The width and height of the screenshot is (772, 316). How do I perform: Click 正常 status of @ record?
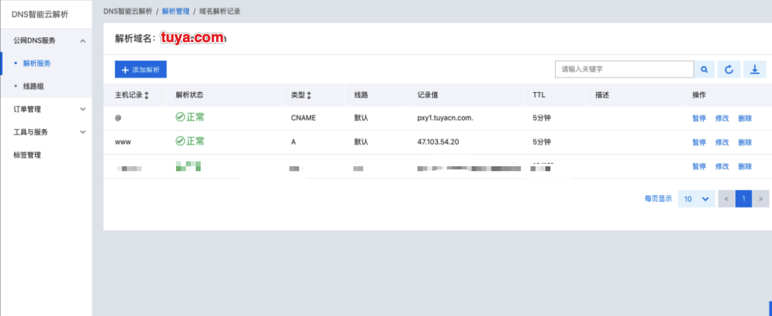190,117
